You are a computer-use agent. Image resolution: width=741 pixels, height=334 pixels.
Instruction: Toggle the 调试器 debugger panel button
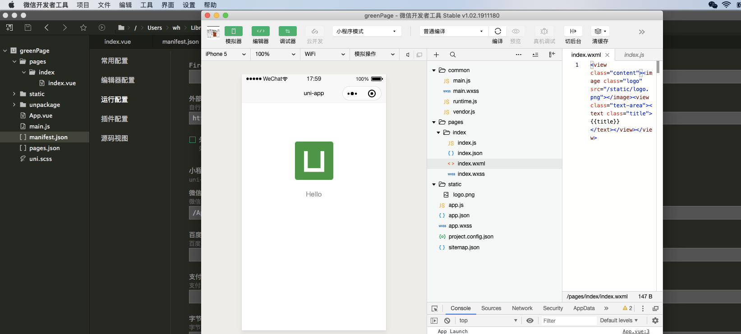(x=288, y=31)
